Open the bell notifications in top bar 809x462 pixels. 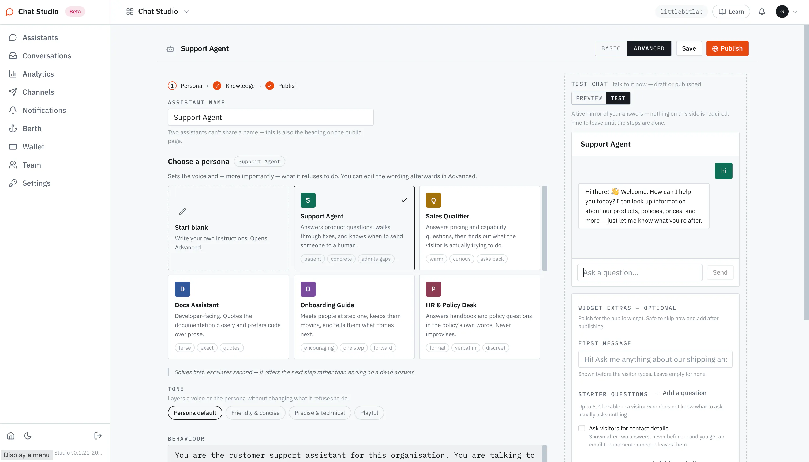(x=762, y=12)
